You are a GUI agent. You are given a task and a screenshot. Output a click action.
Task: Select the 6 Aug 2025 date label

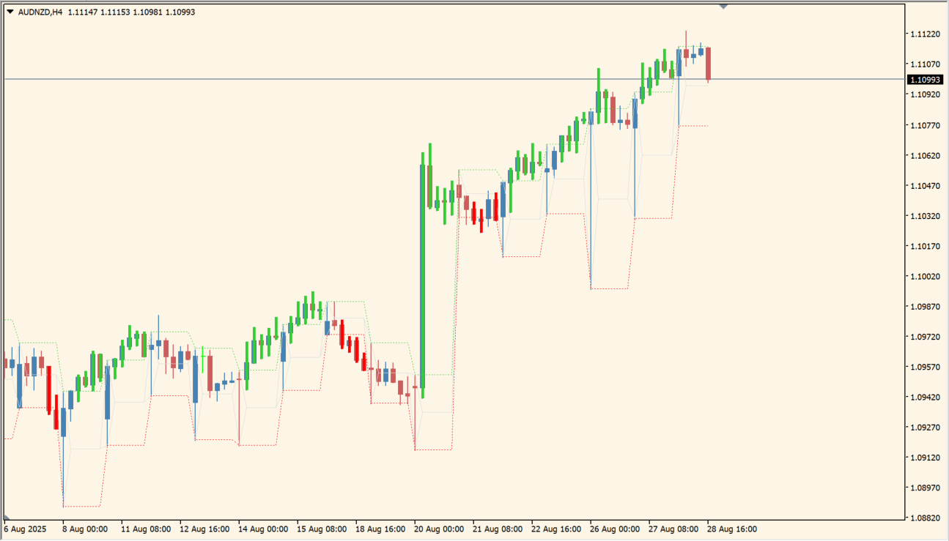[x=26, y=529]
